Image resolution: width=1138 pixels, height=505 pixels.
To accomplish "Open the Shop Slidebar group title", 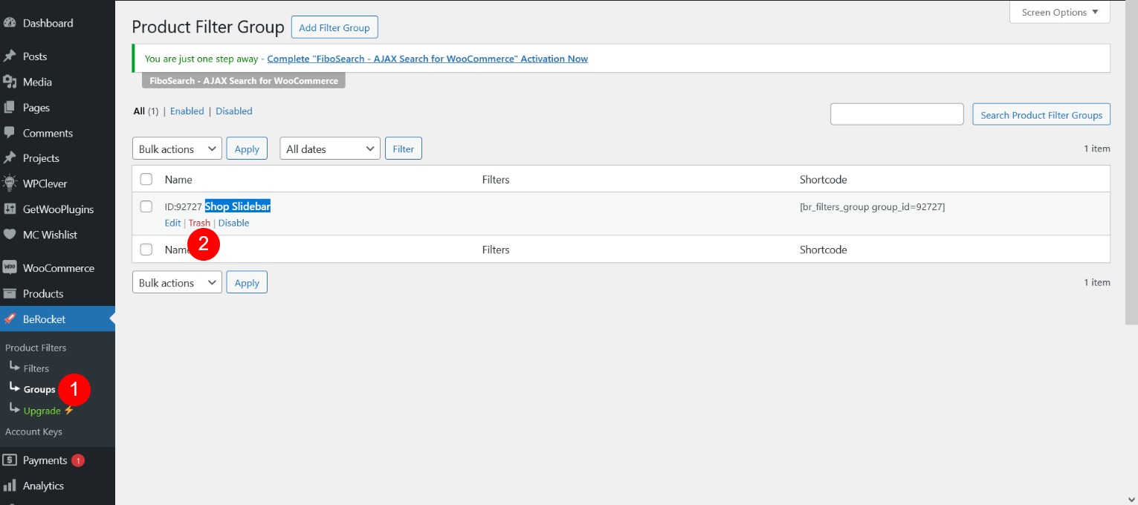I will (x=238, y=206).
